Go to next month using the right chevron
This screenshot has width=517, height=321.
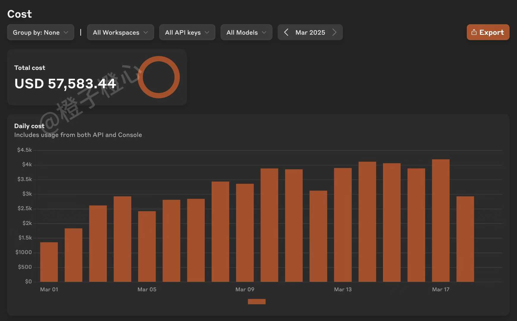[334, 32]
